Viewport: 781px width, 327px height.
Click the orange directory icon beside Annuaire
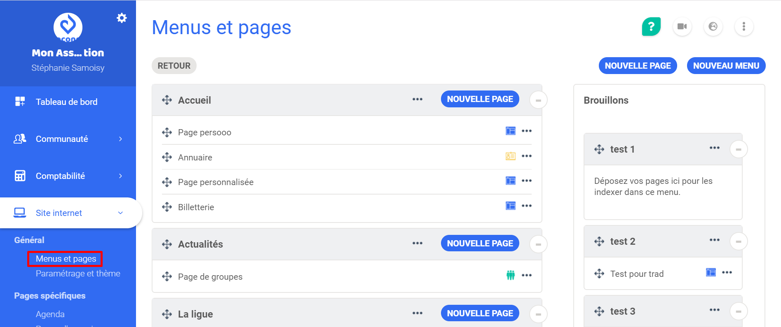point(510,156)
